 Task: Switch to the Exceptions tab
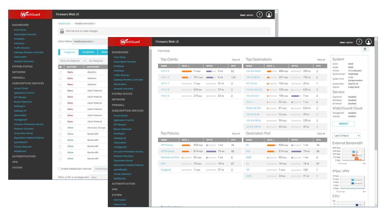coord(88,52)
